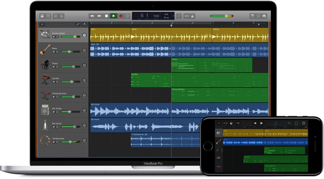The width and height of the screenshot is (324, 179).
Task: Select the Drums (Kyle) track icon
Action: [45, 35]
